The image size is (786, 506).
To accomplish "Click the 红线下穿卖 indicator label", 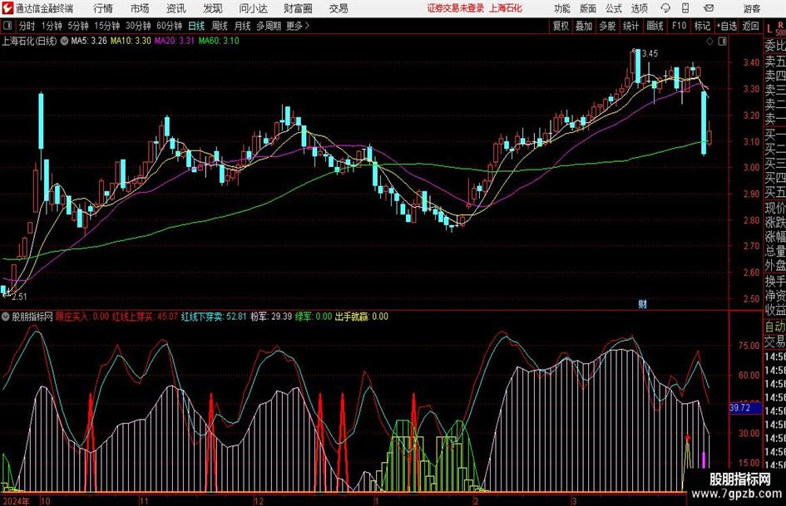I will pos(202,317).
